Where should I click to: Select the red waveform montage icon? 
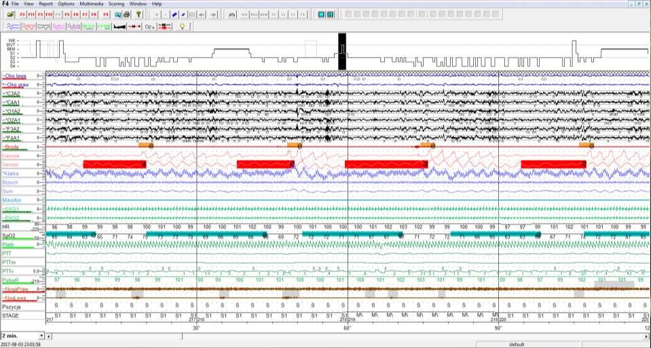point(29,26)
